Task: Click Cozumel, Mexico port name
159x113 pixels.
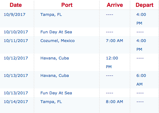Action: point(57,41)
